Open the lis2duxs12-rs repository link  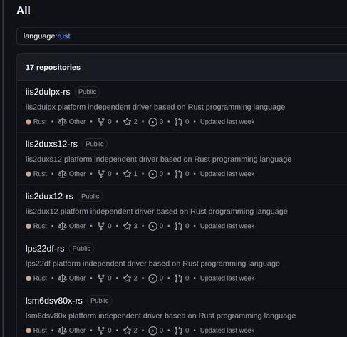pos(51,144)
